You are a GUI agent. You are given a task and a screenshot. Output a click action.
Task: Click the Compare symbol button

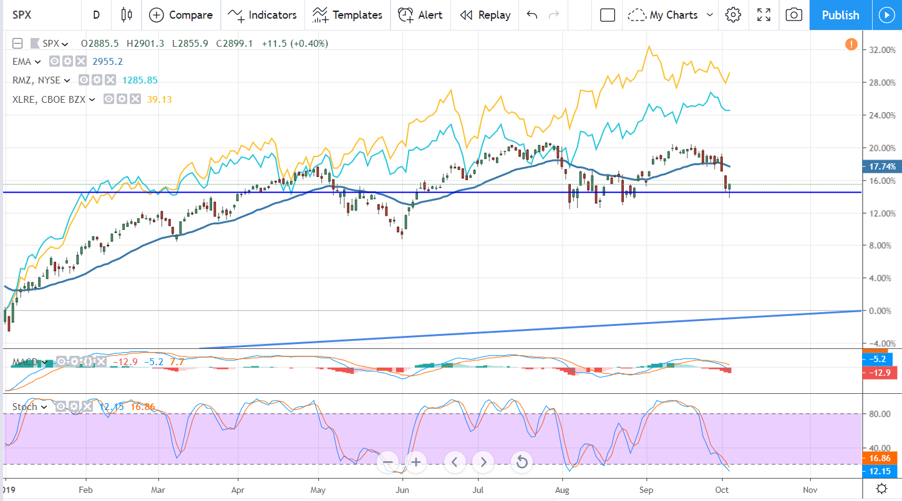pyautogui.click(x=181, y=15)
